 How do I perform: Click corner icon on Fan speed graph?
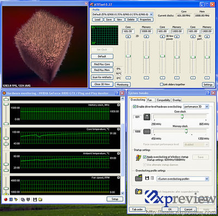pos(118,178)
